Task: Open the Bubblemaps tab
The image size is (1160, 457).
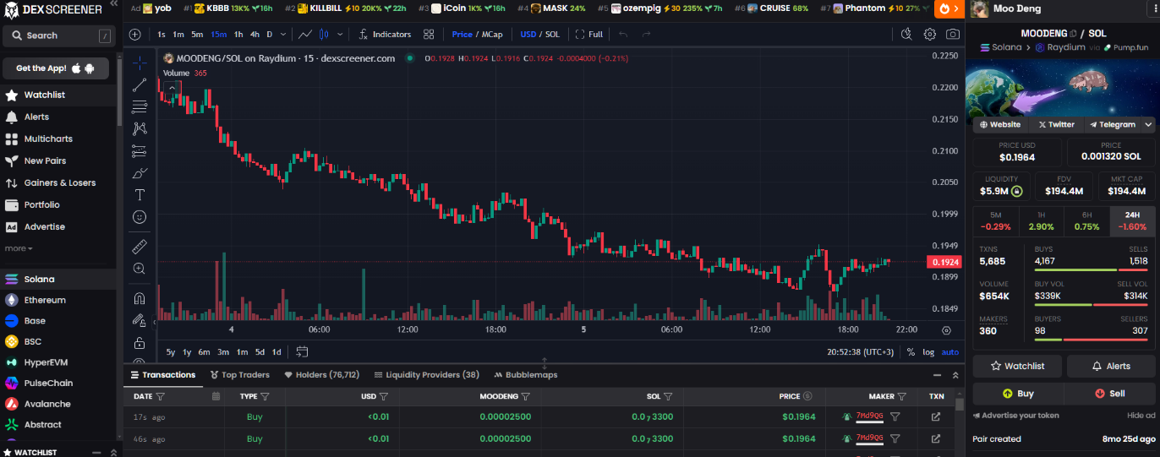Action: click(x=526, y=375)
